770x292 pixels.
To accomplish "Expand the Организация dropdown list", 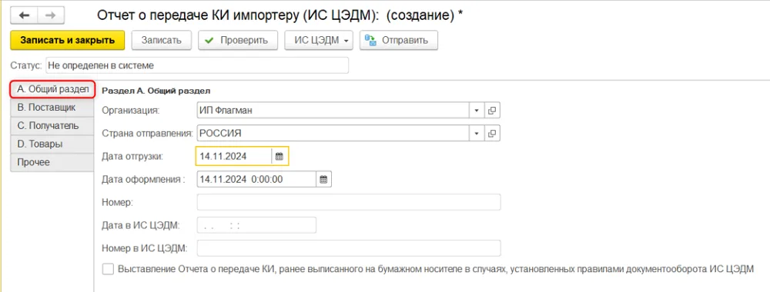I will (477, 111).
